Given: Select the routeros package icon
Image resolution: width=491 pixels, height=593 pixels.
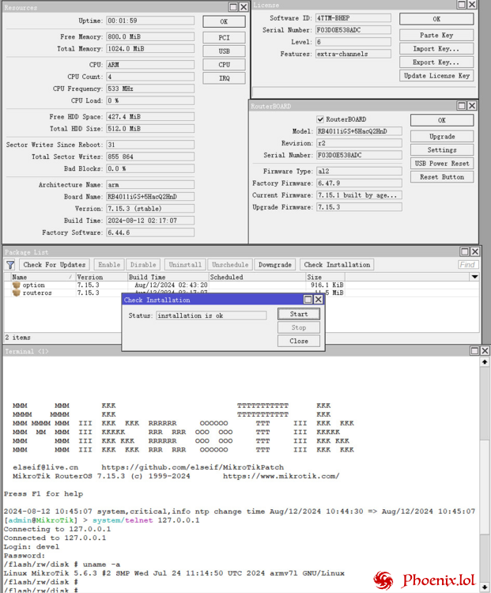Looking at the screenshot, I should 16,293.
